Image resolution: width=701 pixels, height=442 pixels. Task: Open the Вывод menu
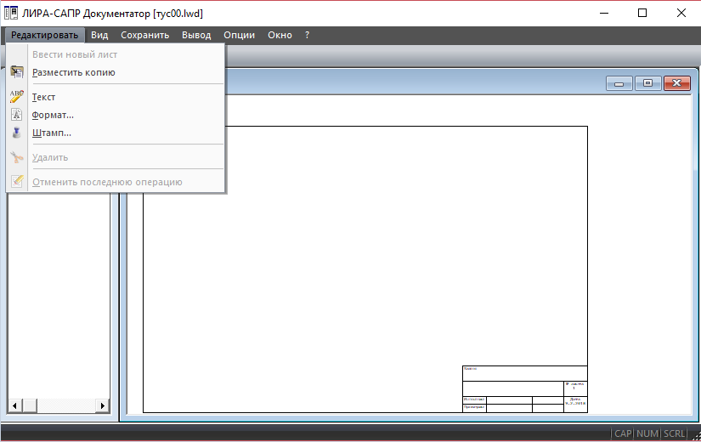pyautogui.click(x=196, y=35)
